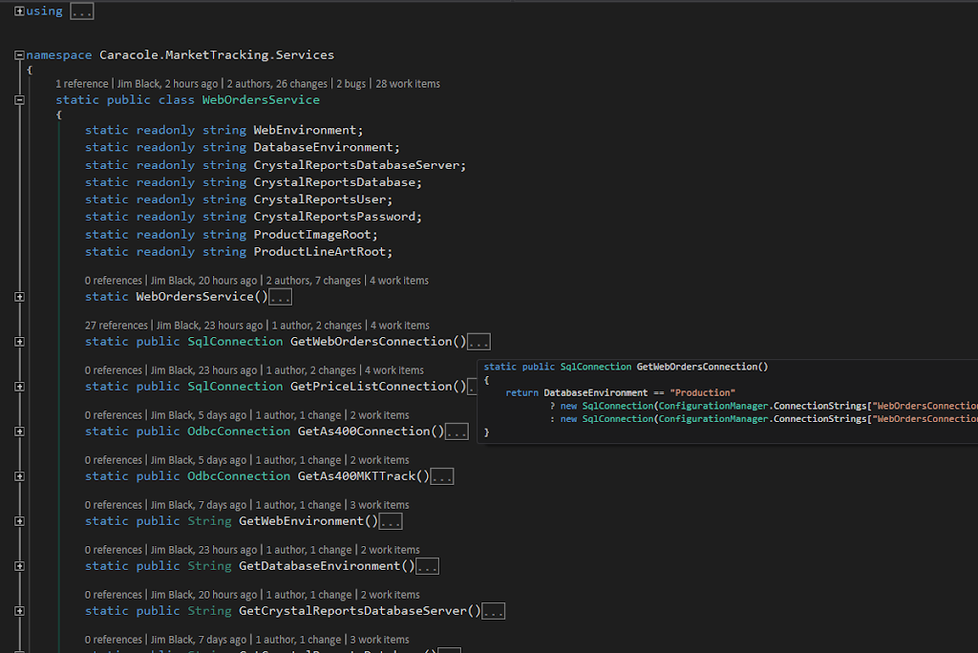Click GetWebOrdersConnection() signature inside the tooltip

tap(702, 367)
